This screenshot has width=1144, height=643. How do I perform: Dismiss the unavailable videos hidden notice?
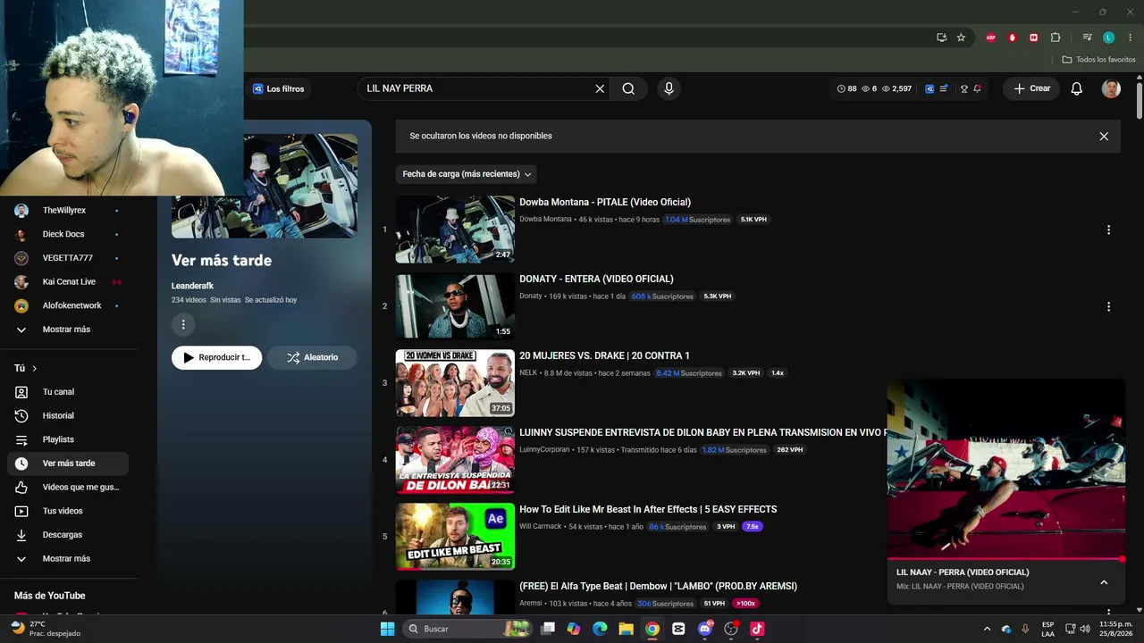click(x=1104, y=136)
